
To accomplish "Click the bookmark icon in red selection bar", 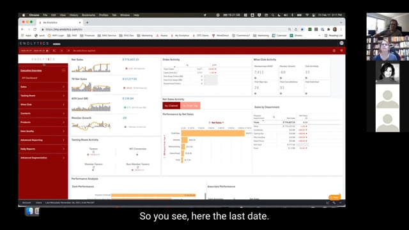I will [341, 50].
